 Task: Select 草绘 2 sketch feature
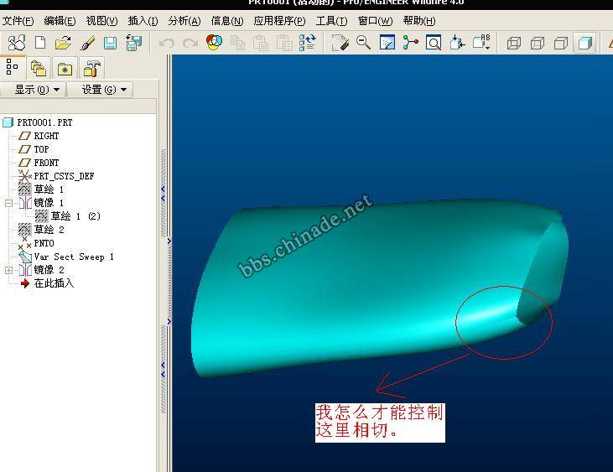[49, 230]
